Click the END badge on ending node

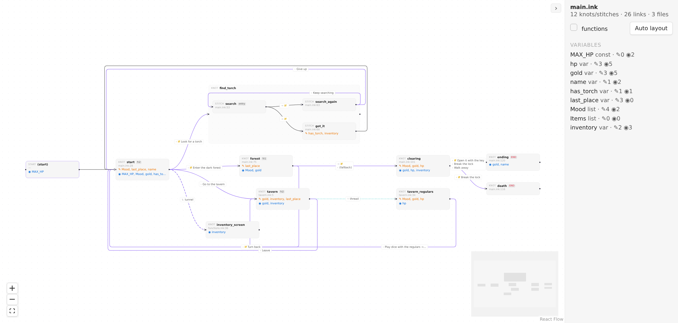514,157
